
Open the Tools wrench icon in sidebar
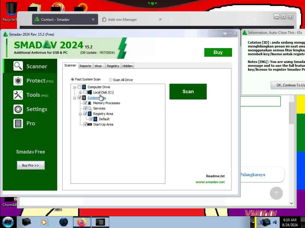tap(18, 95)
